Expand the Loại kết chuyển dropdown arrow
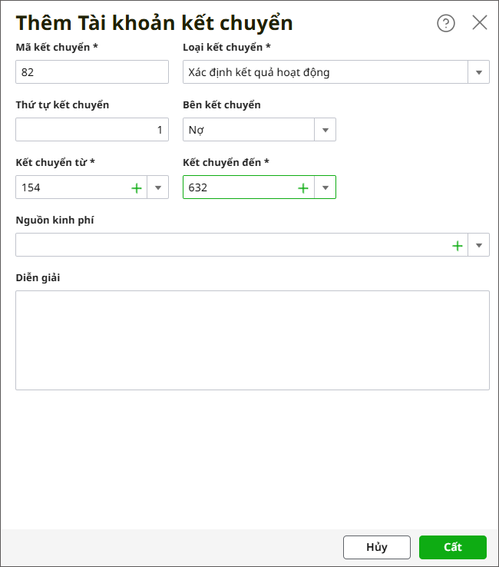Image resolution: width=499 pixels, height=567 pixels. (479, 72)
